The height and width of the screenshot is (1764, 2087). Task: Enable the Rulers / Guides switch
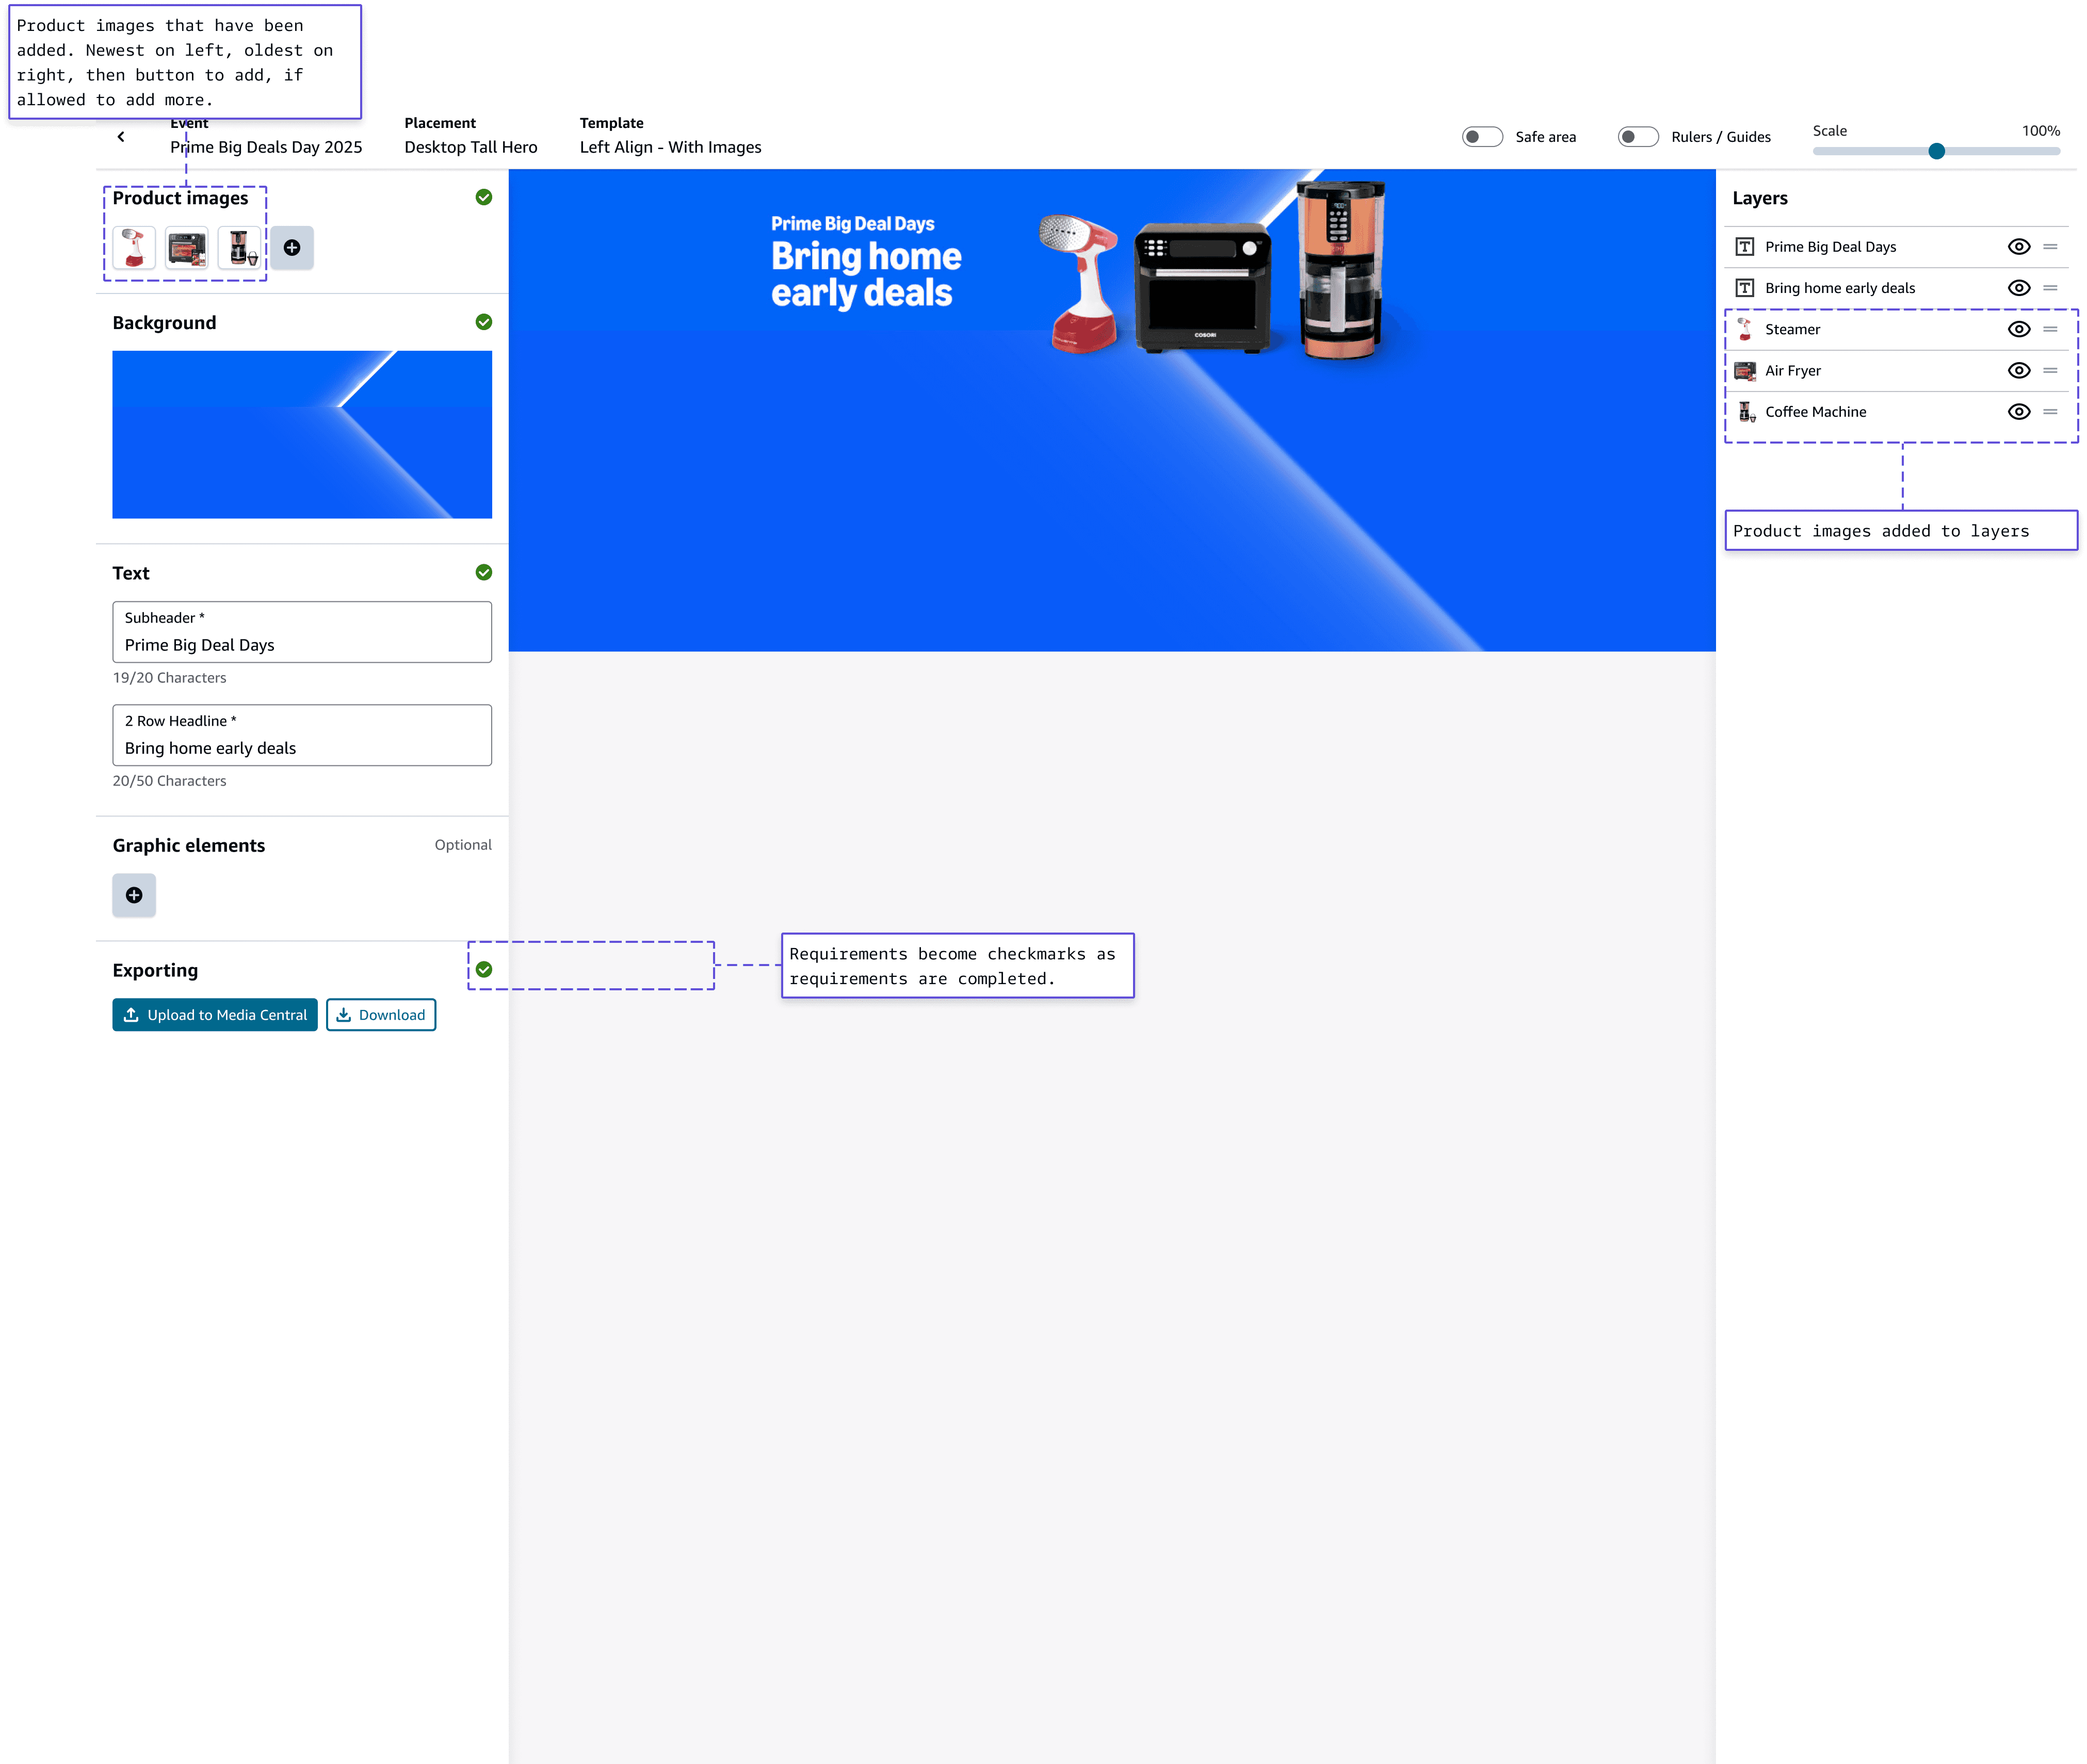(1639, 137)
